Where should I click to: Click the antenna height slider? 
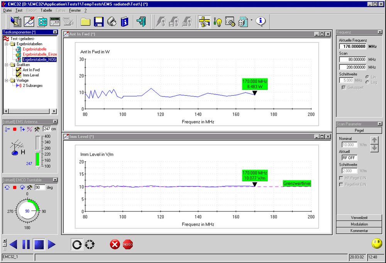coord(37,151)
